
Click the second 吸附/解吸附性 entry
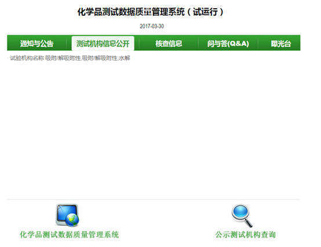click(100, 58)
